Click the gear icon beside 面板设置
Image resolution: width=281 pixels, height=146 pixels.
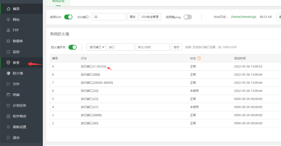point(8,127)
